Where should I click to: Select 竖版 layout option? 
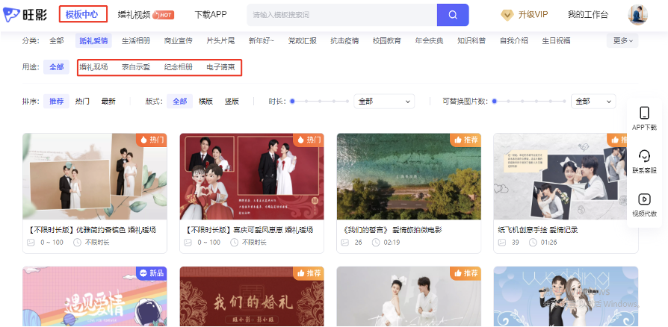pos(231,102)
